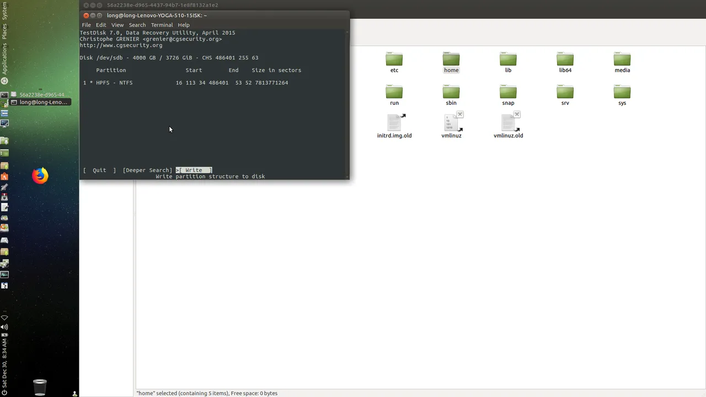Viewport: 706px width, 397px height.
Task: Close the terminal window
Action: click(x=86, y=15)
